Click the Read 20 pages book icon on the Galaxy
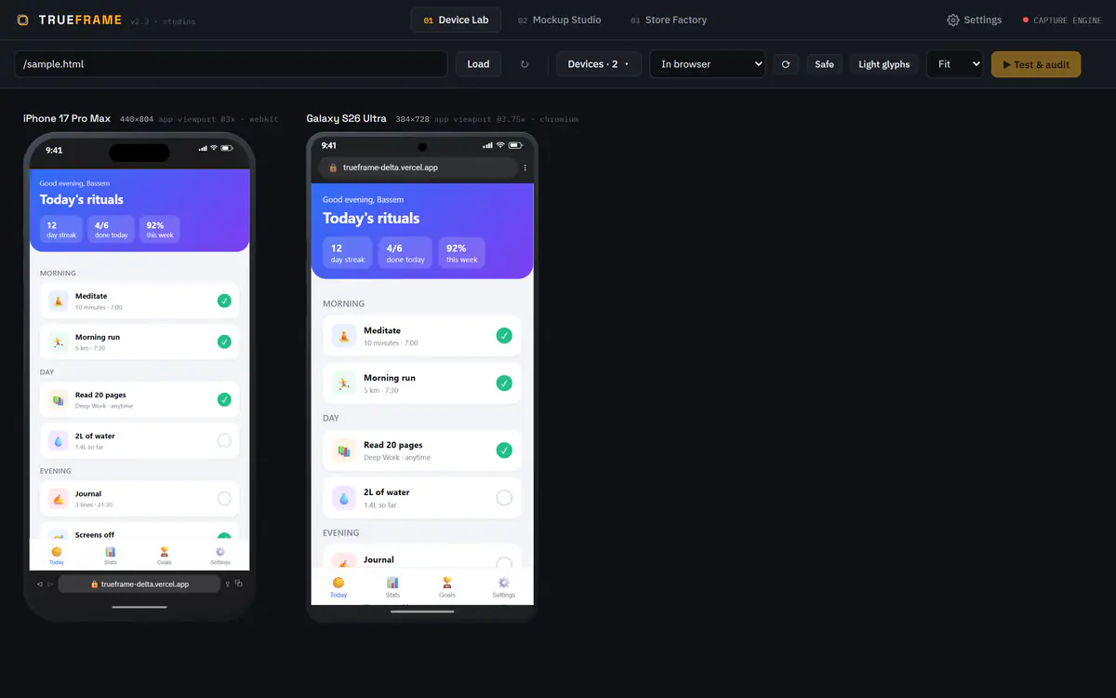The height and width of the screenshot is (698, 1116). click(x=344, y=450)
